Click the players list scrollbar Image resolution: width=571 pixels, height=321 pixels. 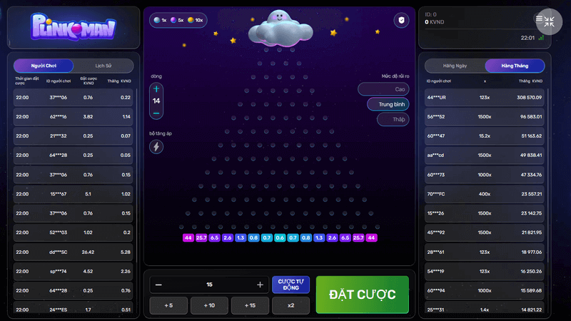(136, 175)
